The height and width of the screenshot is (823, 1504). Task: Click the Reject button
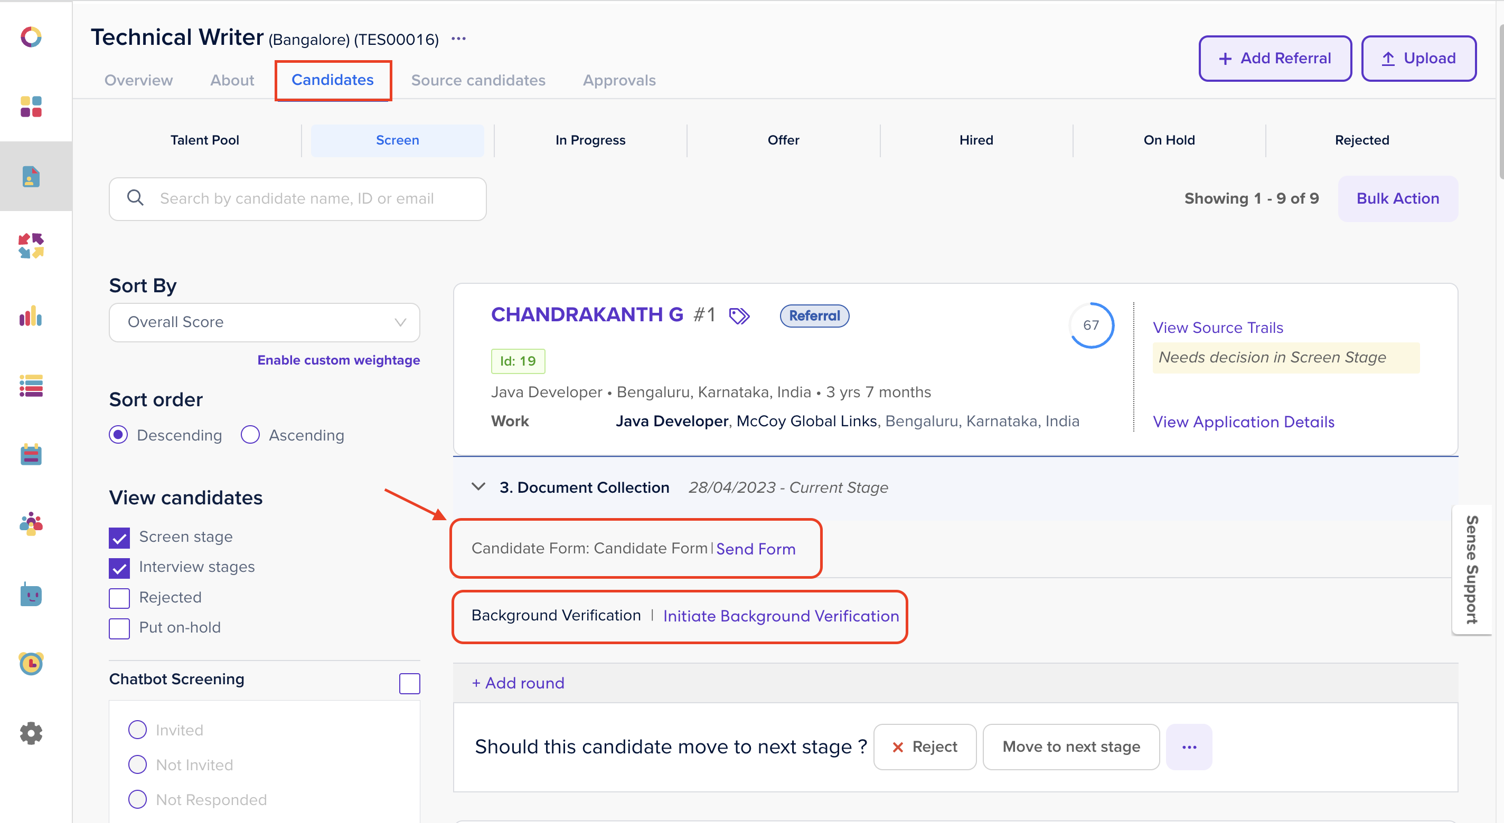tap(925, 747)
